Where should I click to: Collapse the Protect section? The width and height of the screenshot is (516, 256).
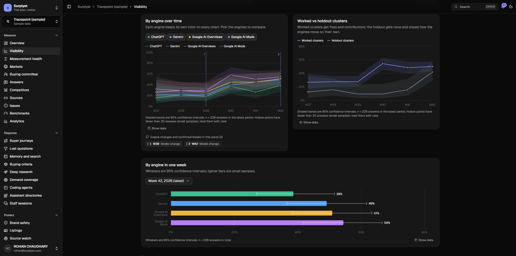[31, 215]
